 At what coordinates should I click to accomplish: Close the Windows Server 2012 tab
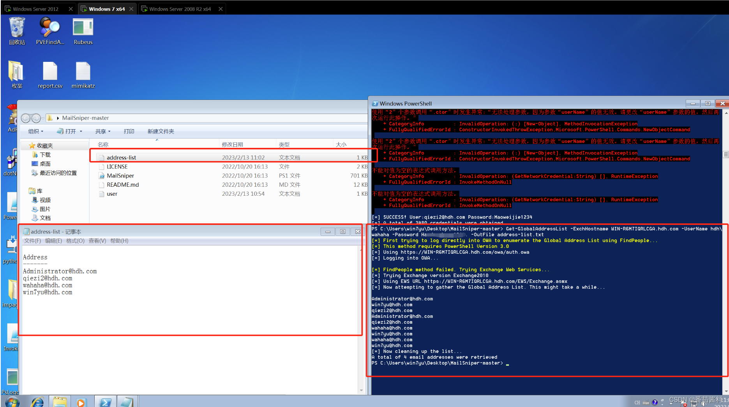point(71,9)
